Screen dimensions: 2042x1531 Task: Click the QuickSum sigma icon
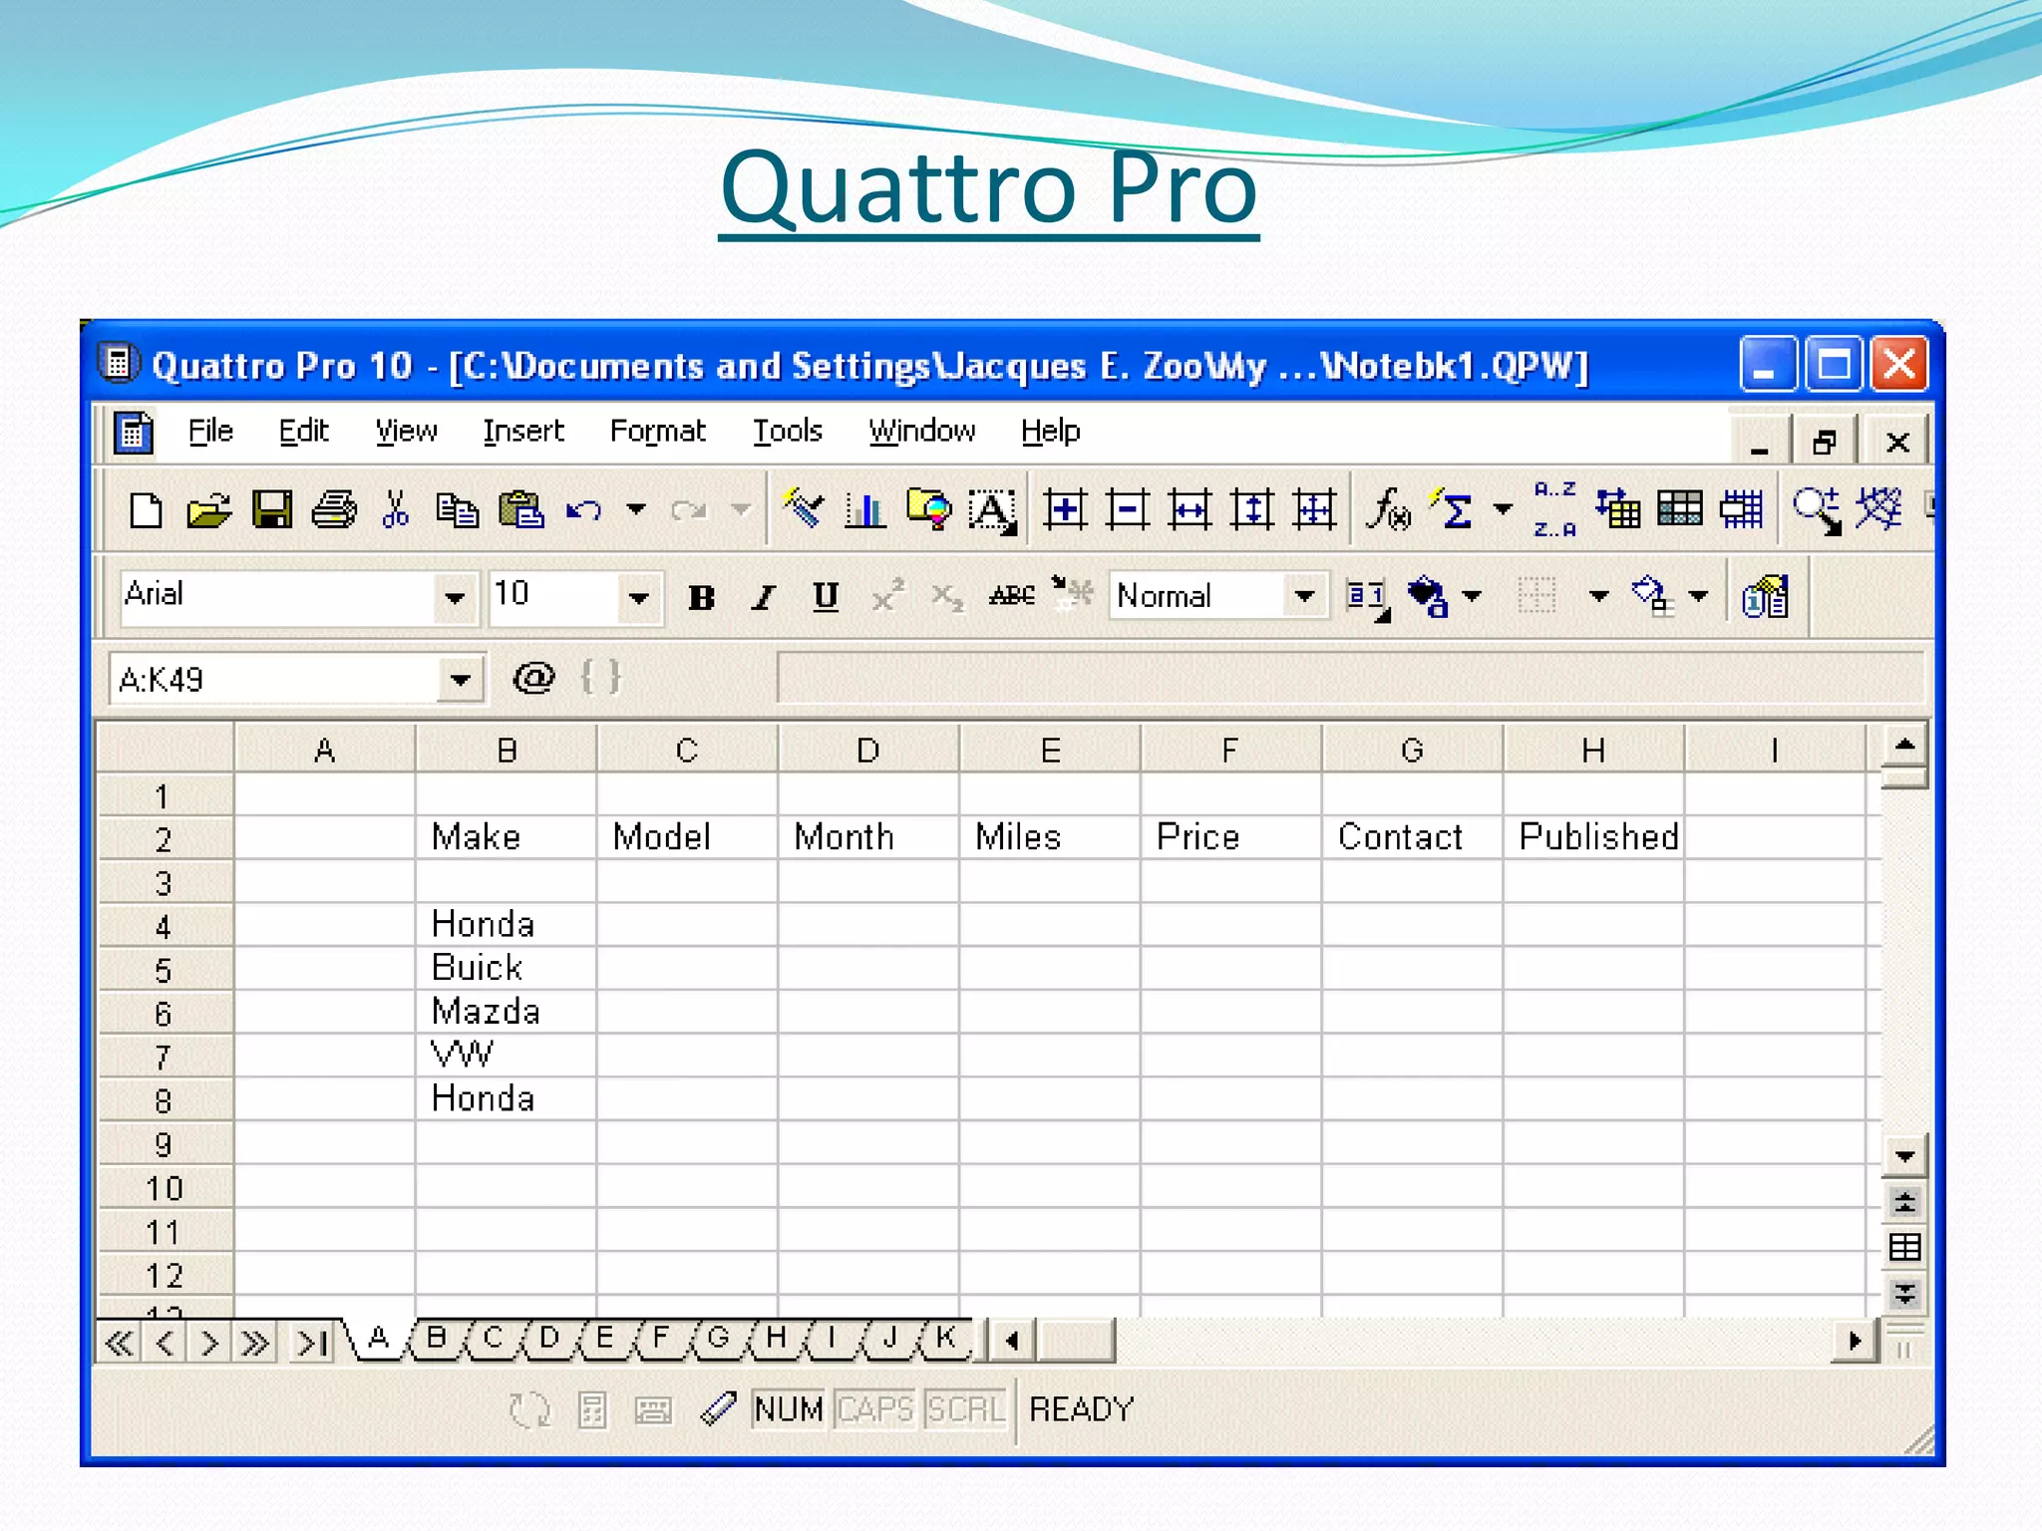pos(1452,508)
